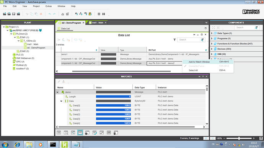Click the red Delete X toolbar icon

[41, 14]
